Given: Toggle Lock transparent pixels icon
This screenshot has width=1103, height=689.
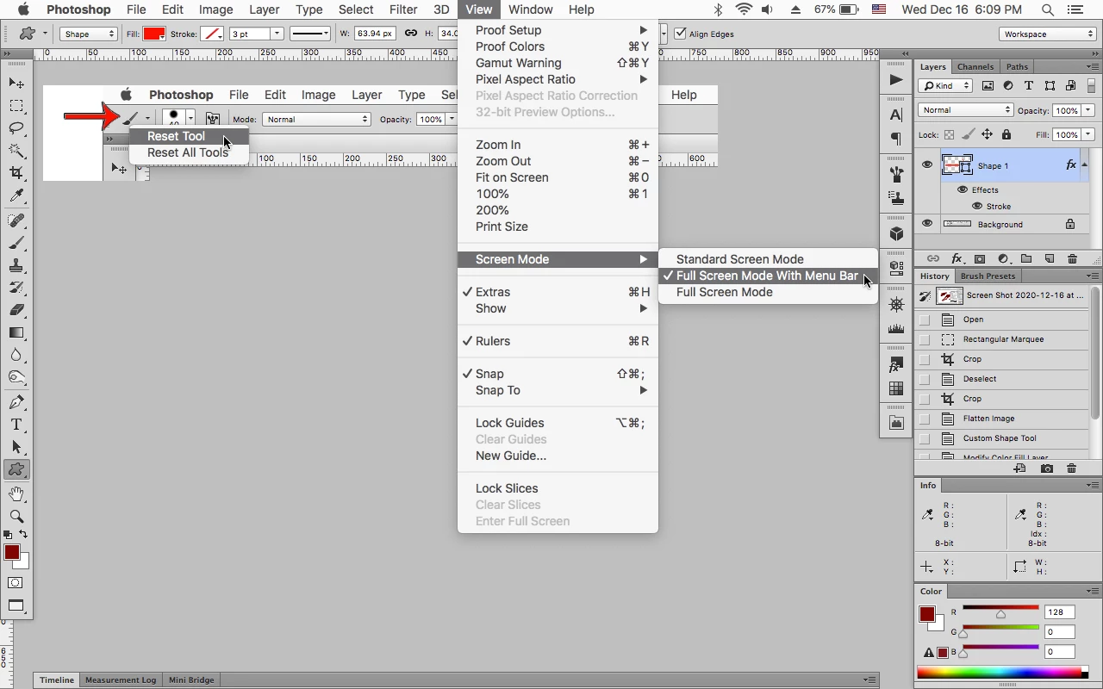Looking at the screenshot, I should click(949, 134).
